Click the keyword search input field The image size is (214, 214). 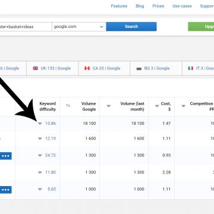[x=26, y=27]
